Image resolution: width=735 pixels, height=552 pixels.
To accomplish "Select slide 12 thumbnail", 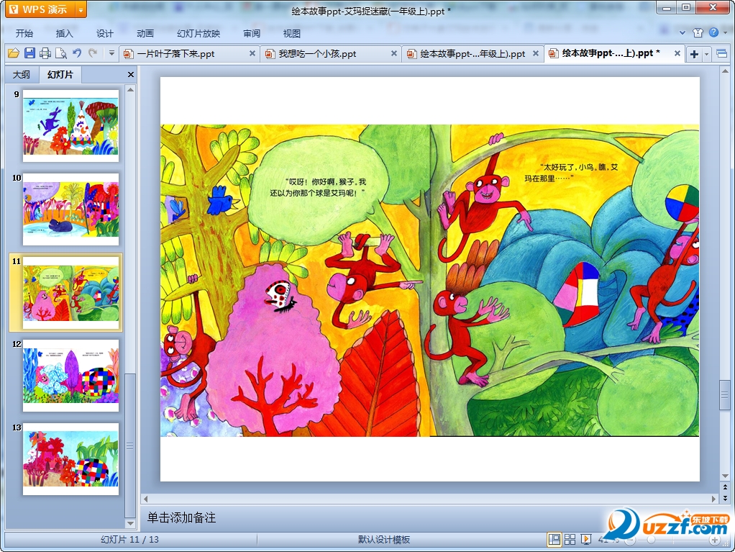I will click(70, 376).
